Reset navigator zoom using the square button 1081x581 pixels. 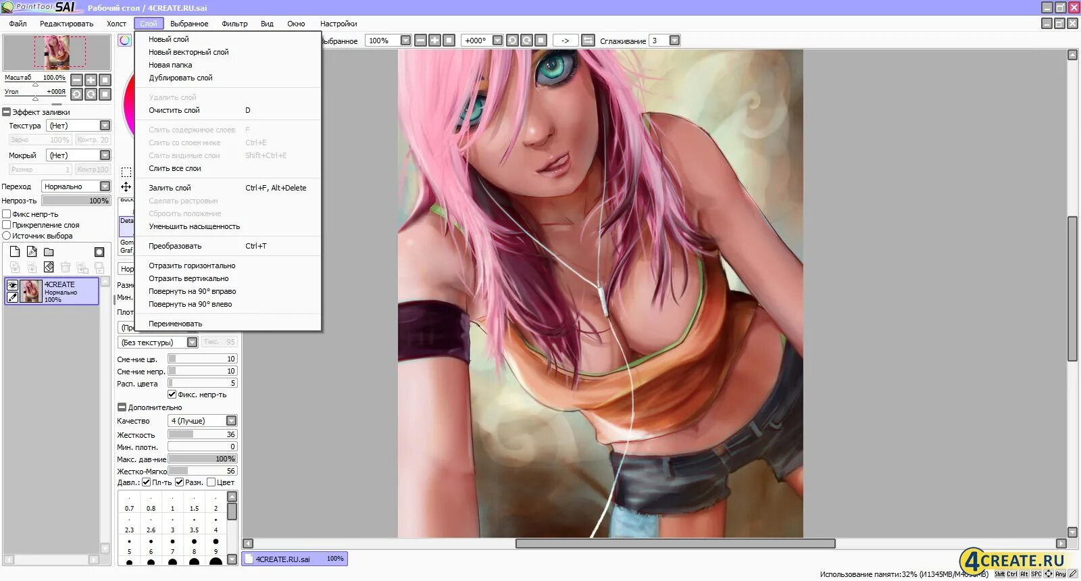(105, 80)
